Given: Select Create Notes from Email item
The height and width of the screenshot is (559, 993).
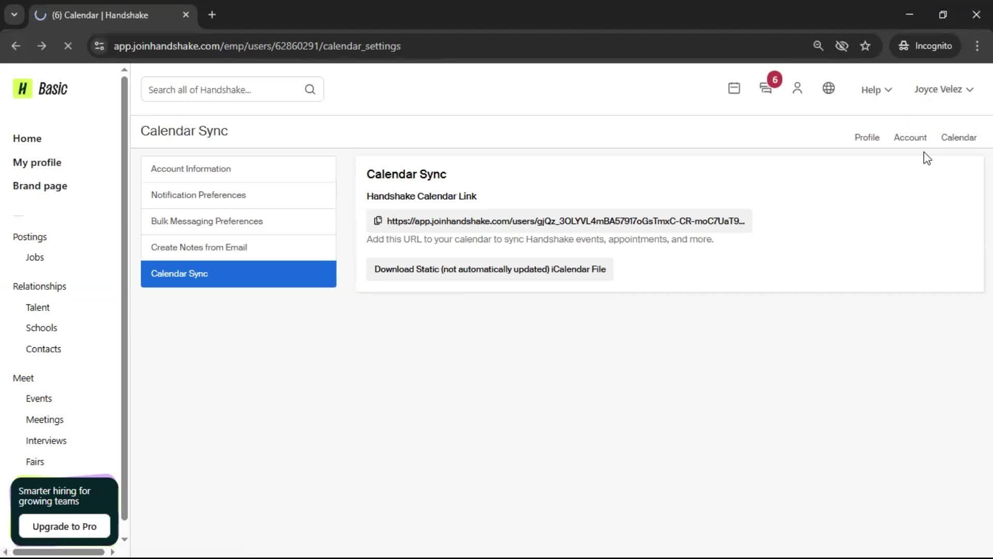Looking at the screenshot, I should tap(238, 247).
